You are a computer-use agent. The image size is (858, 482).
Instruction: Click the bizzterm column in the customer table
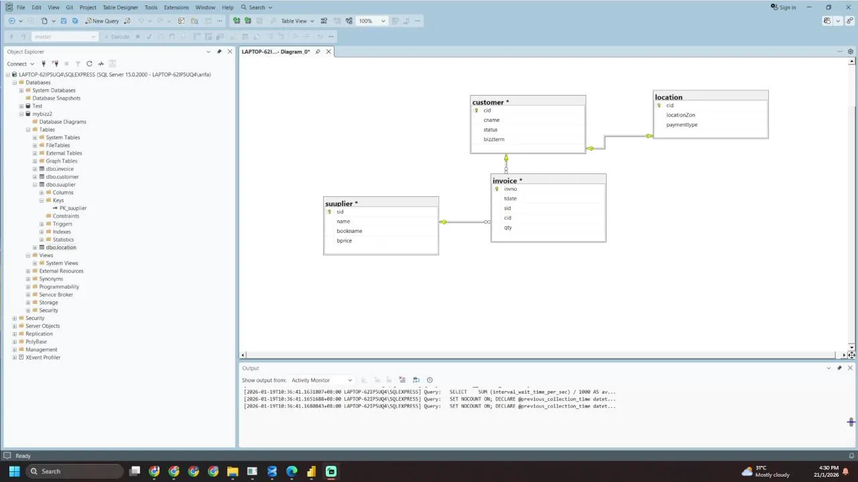pos(494,139)
